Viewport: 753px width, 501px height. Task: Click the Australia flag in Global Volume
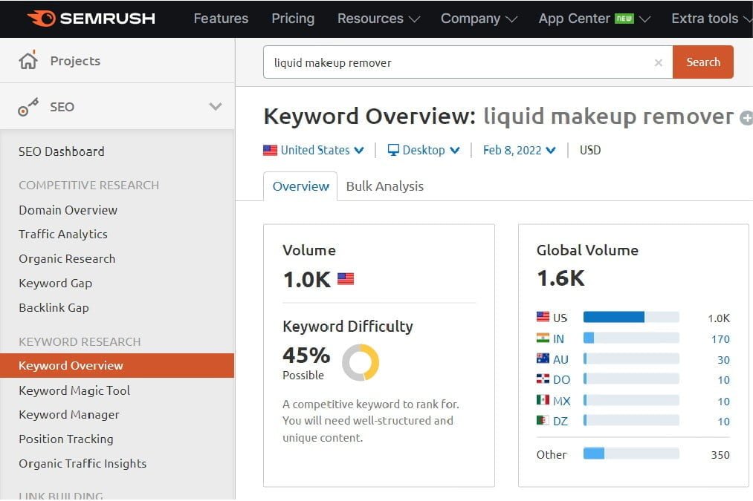click(x=542, y=359)
